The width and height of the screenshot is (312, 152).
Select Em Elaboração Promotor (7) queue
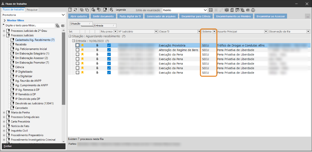(x=32, y=63)
